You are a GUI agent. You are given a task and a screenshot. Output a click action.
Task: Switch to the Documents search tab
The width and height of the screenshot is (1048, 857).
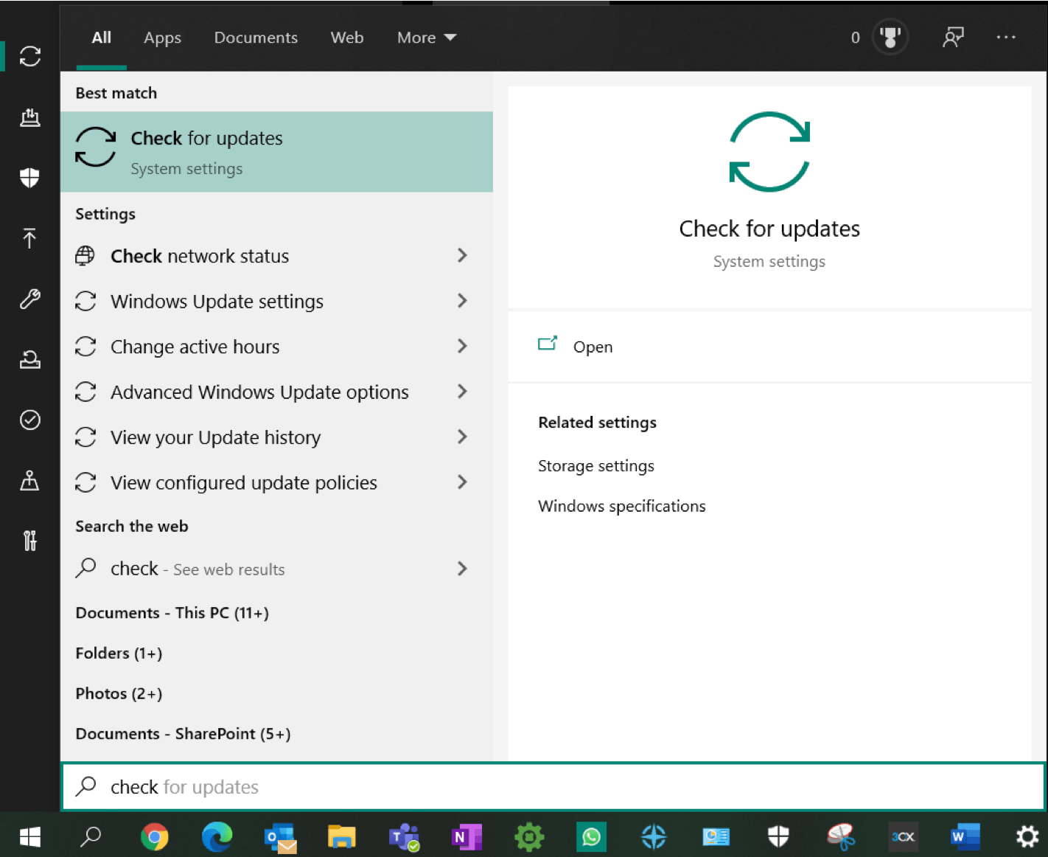(256, 37)
